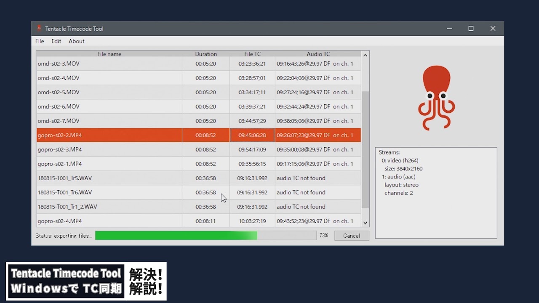Click Audio TC 09:17:15;06@29.97 DF
Image resolution: width=539 pixels, height=303 pixels.
pyautogui.click(x=304, y=164)
